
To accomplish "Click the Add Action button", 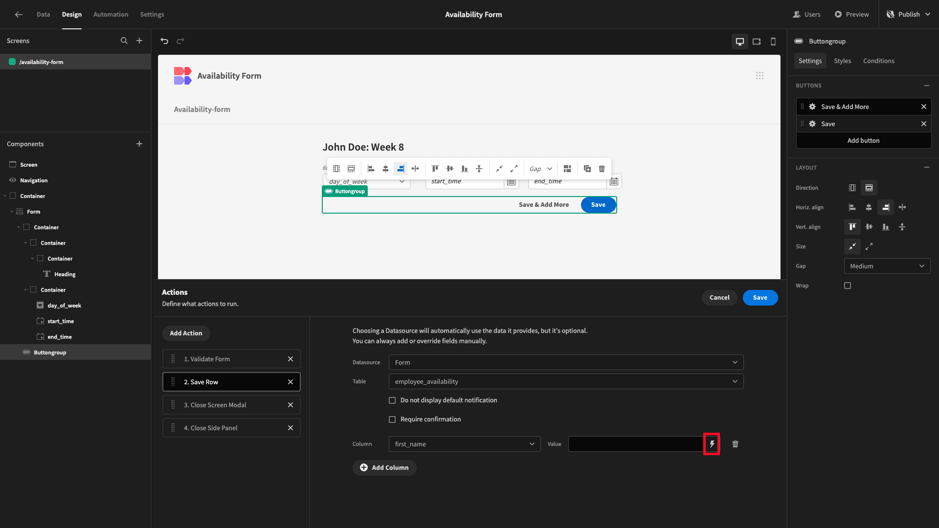I will [x=186, y=333].
